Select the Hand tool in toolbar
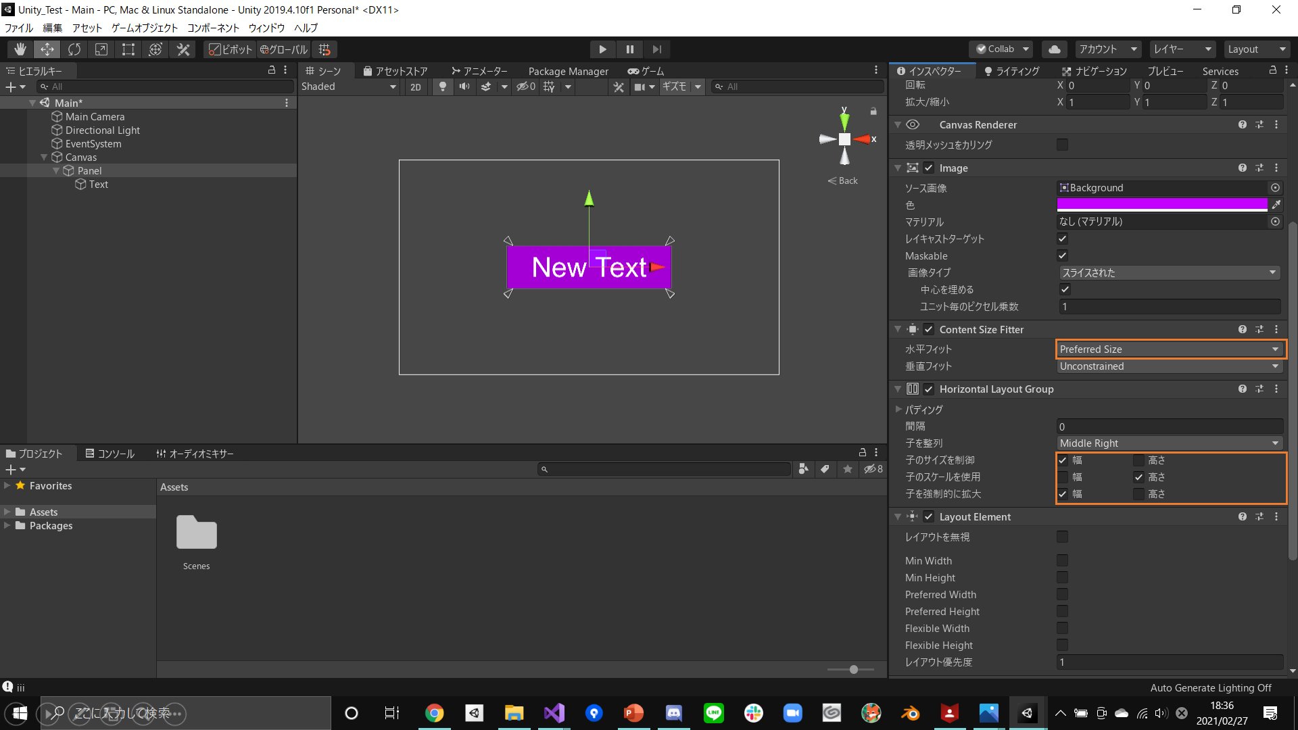This screenshot has height=730, width=1298. [20, 49]
